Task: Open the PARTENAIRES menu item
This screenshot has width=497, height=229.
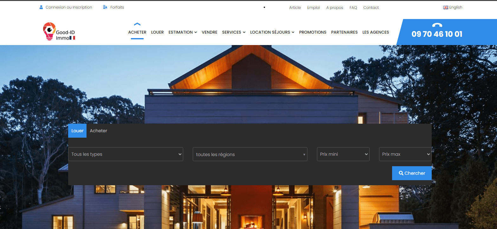Action: [344, 32]
